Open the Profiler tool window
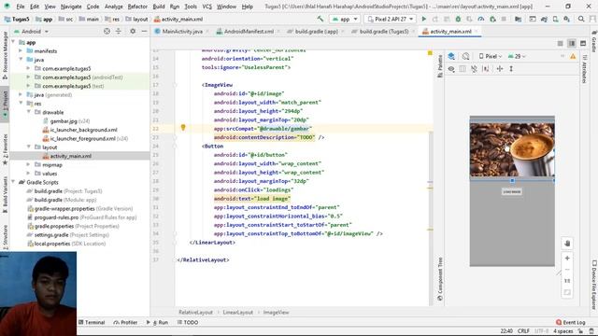 click(125, 322)
